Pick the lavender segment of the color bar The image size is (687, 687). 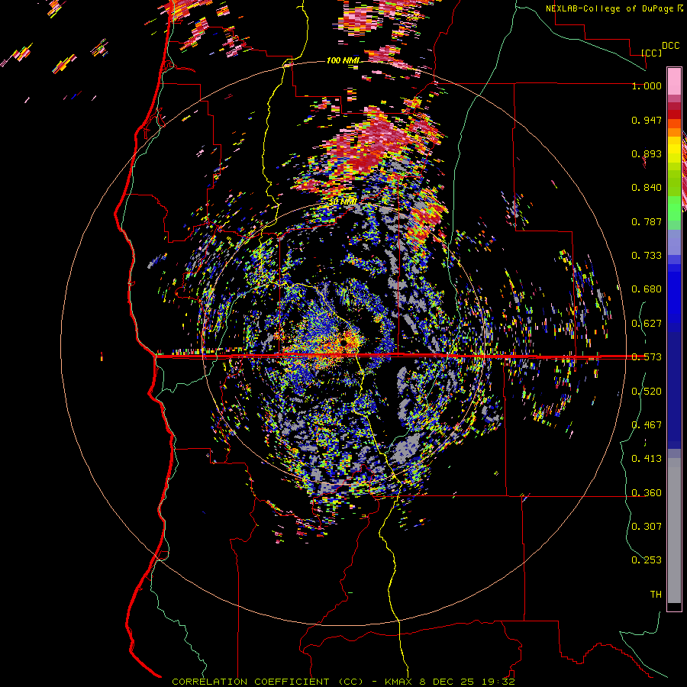click(674, 242)
